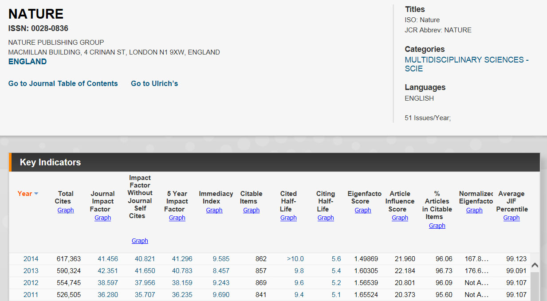Select the total cites cell 590,324
Screen dimensions: 547x301
69,271
